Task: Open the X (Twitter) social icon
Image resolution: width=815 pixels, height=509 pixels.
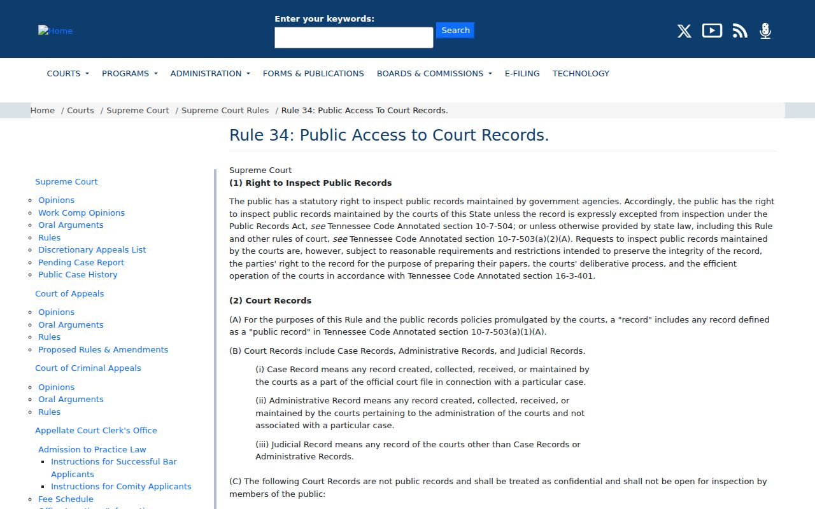Action: point(684,31)
